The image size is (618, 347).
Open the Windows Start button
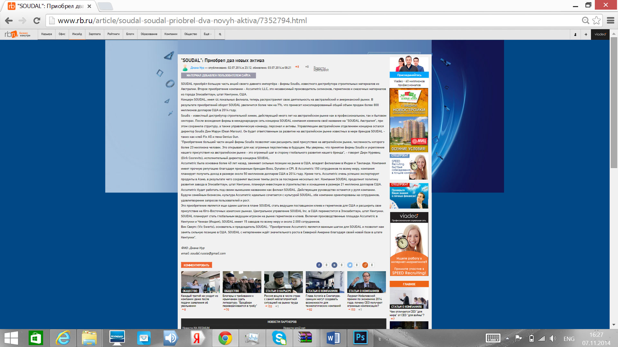tap(11, 338)
